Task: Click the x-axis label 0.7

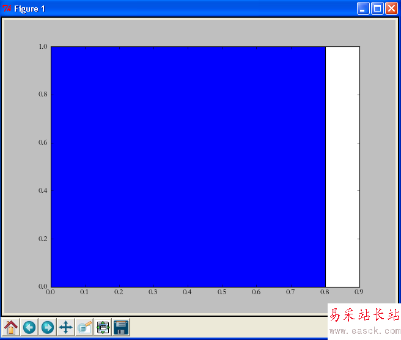Action: click(290, 292)
